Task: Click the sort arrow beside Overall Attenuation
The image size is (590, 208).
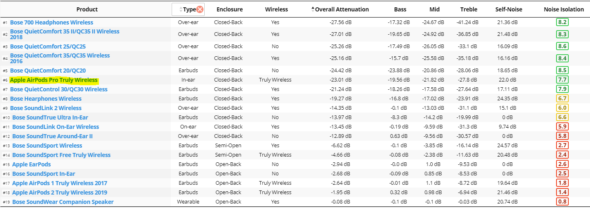Action: pyautogui.click(x=313, y=9)
